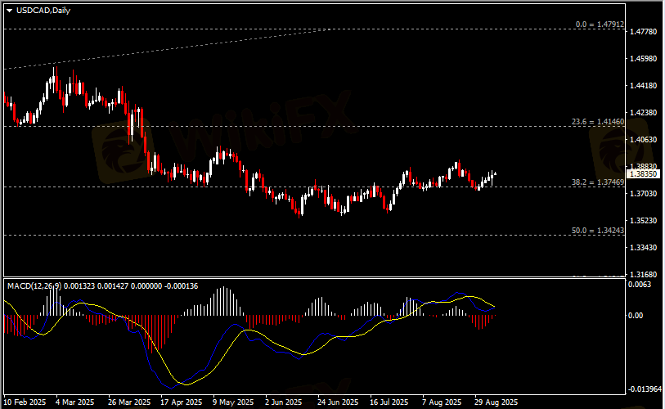Click price scale value 1.44180

pyautogui.click(x=644, y=86)
